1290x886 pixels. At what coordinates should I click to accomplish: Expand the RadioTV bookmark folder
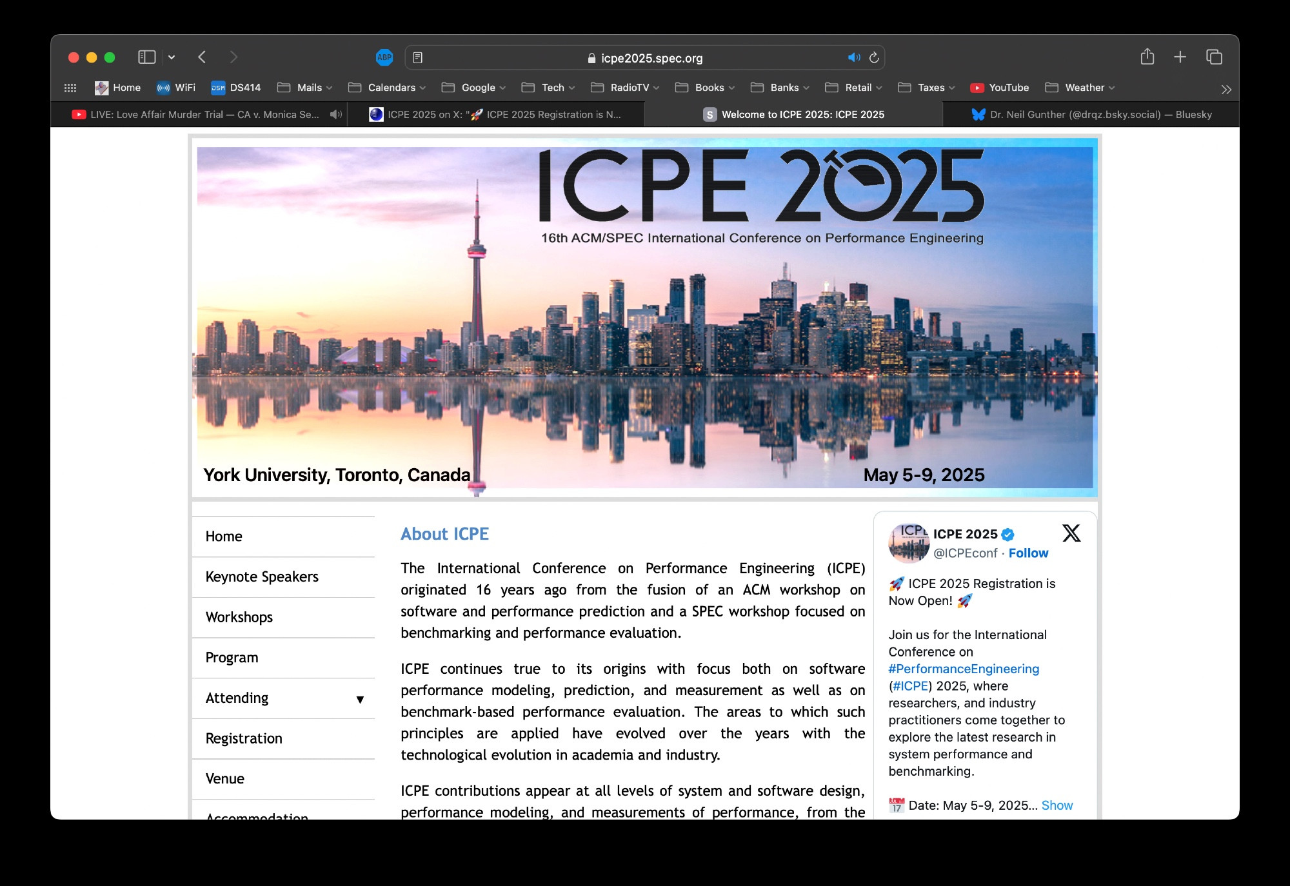(x=624, y=88)
